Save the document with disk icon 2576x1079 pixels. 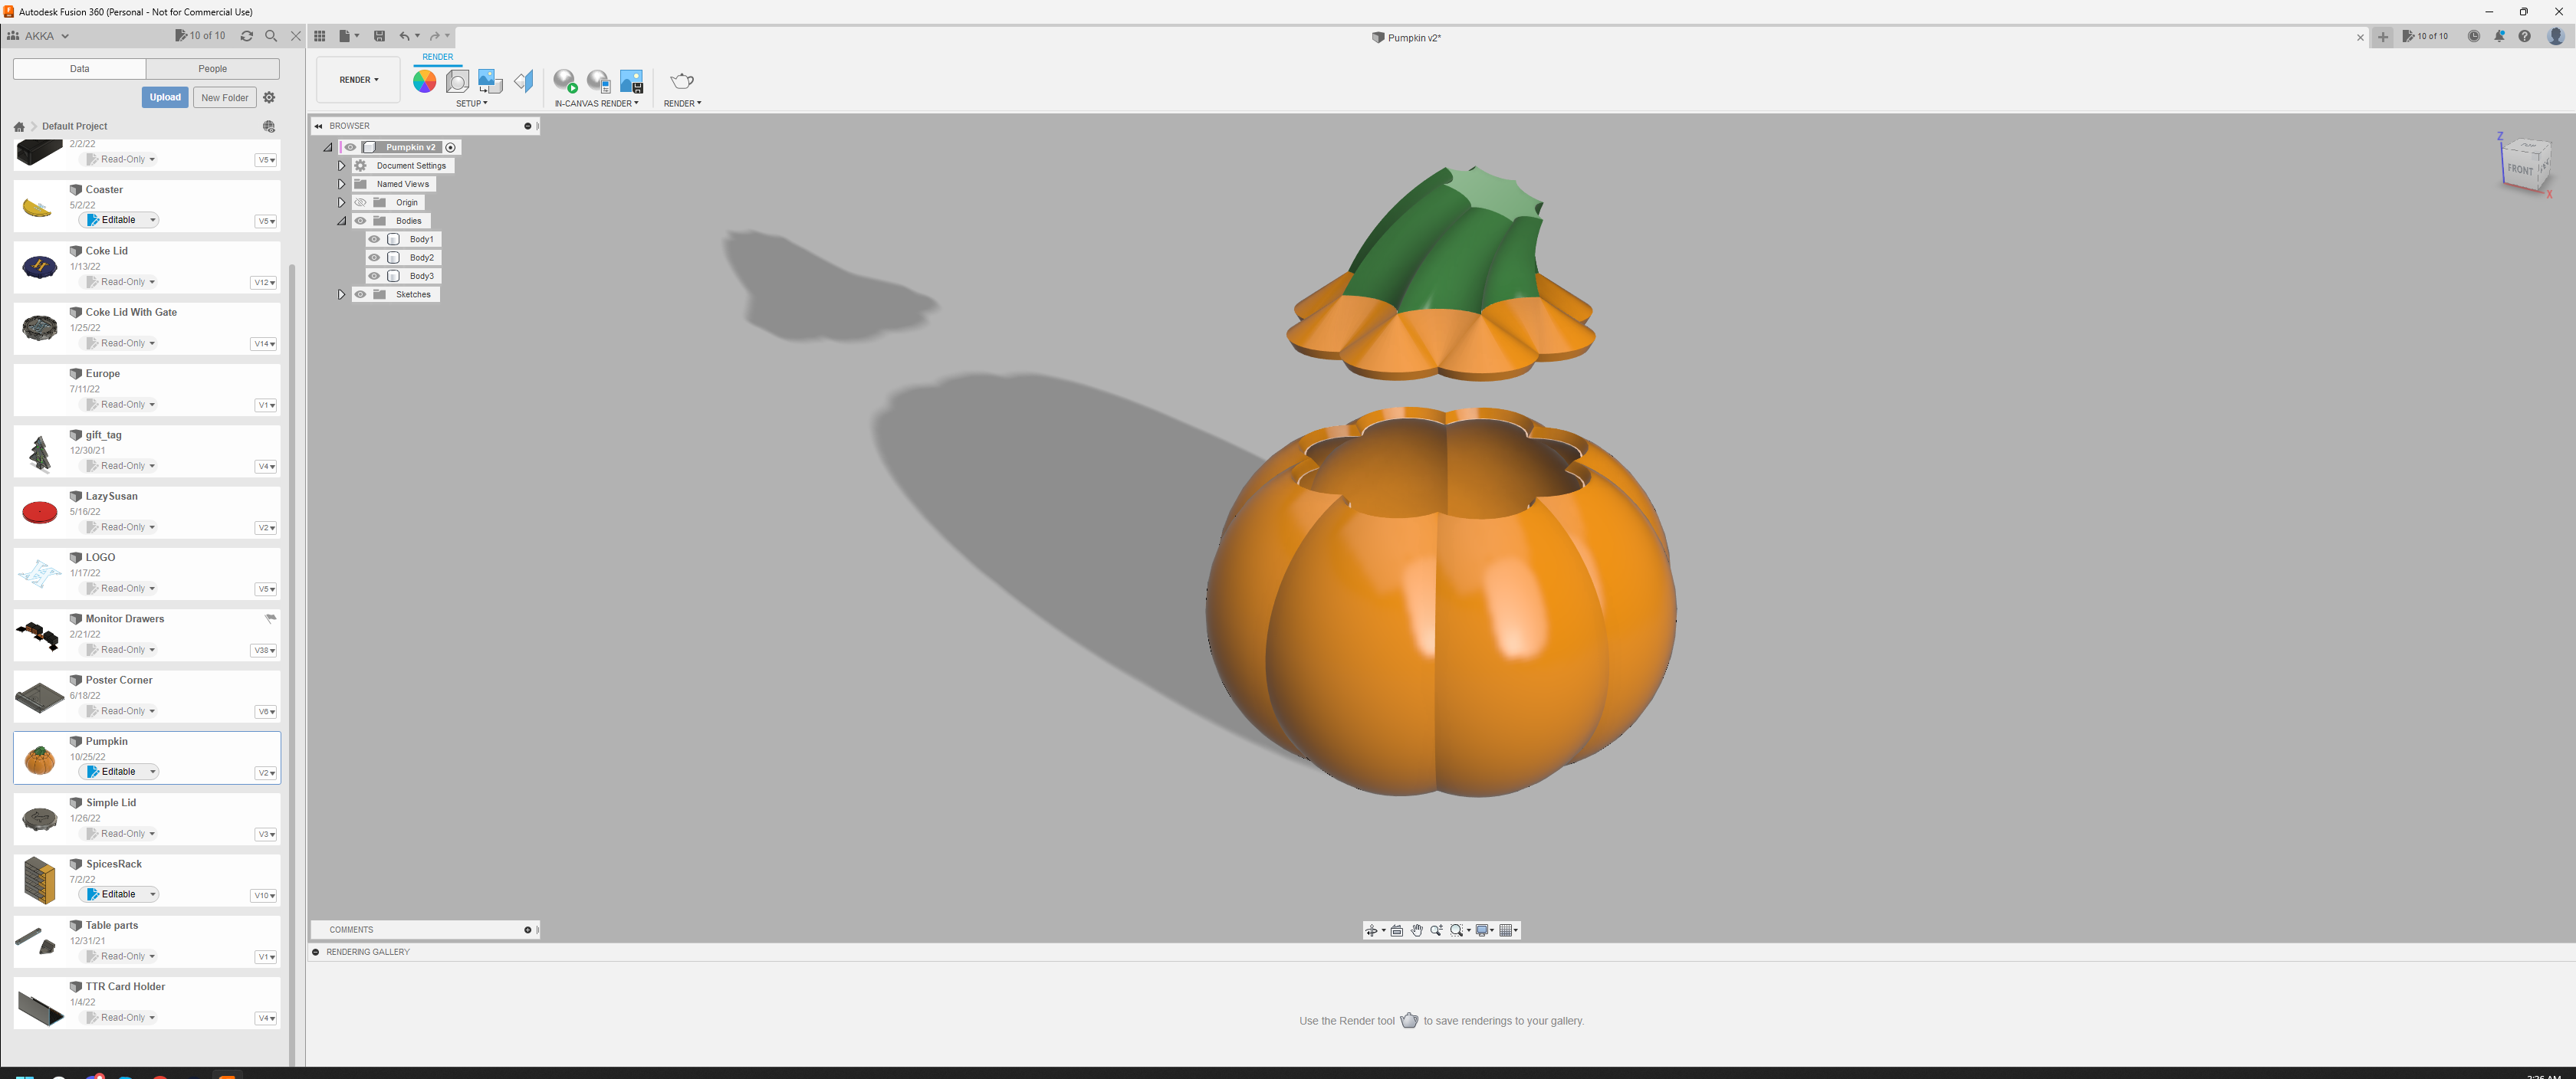[x=379, y=36]
